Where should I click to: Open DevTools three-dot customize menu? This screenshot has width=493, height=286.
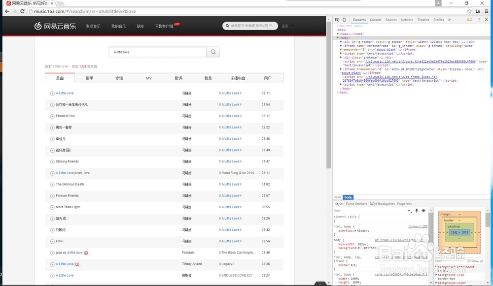pyautogui.click(x=479, y=20)
